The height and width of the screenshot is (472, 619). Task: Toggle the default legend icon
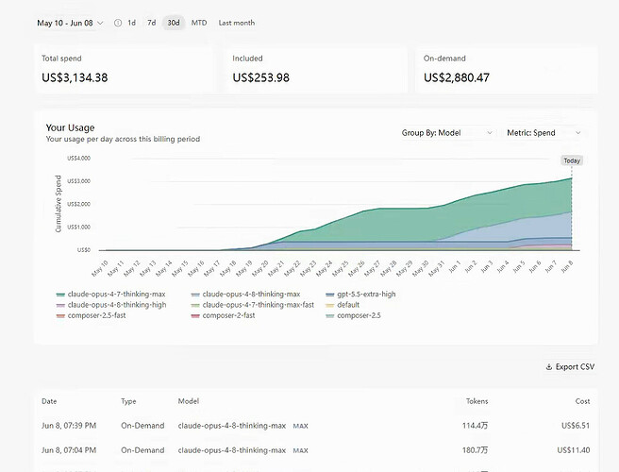pyautogui.click(x=329, y=305)
